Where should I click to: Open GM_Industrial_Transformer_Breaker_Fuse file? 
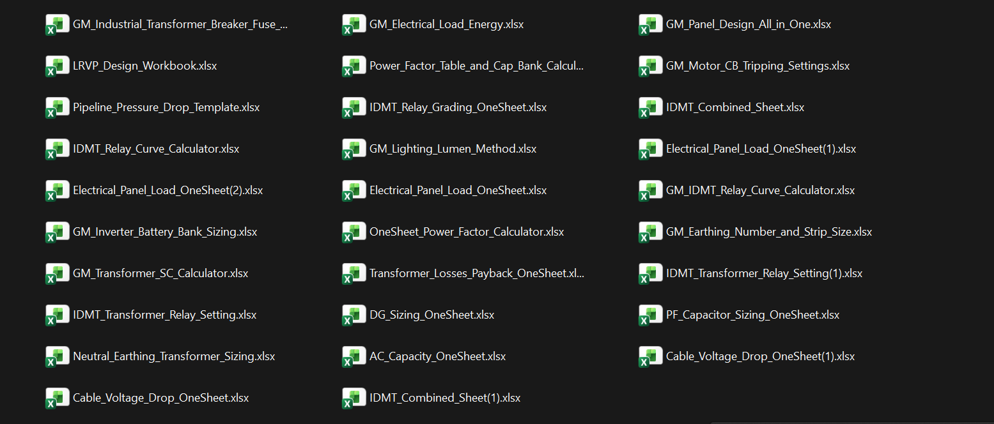181,24
